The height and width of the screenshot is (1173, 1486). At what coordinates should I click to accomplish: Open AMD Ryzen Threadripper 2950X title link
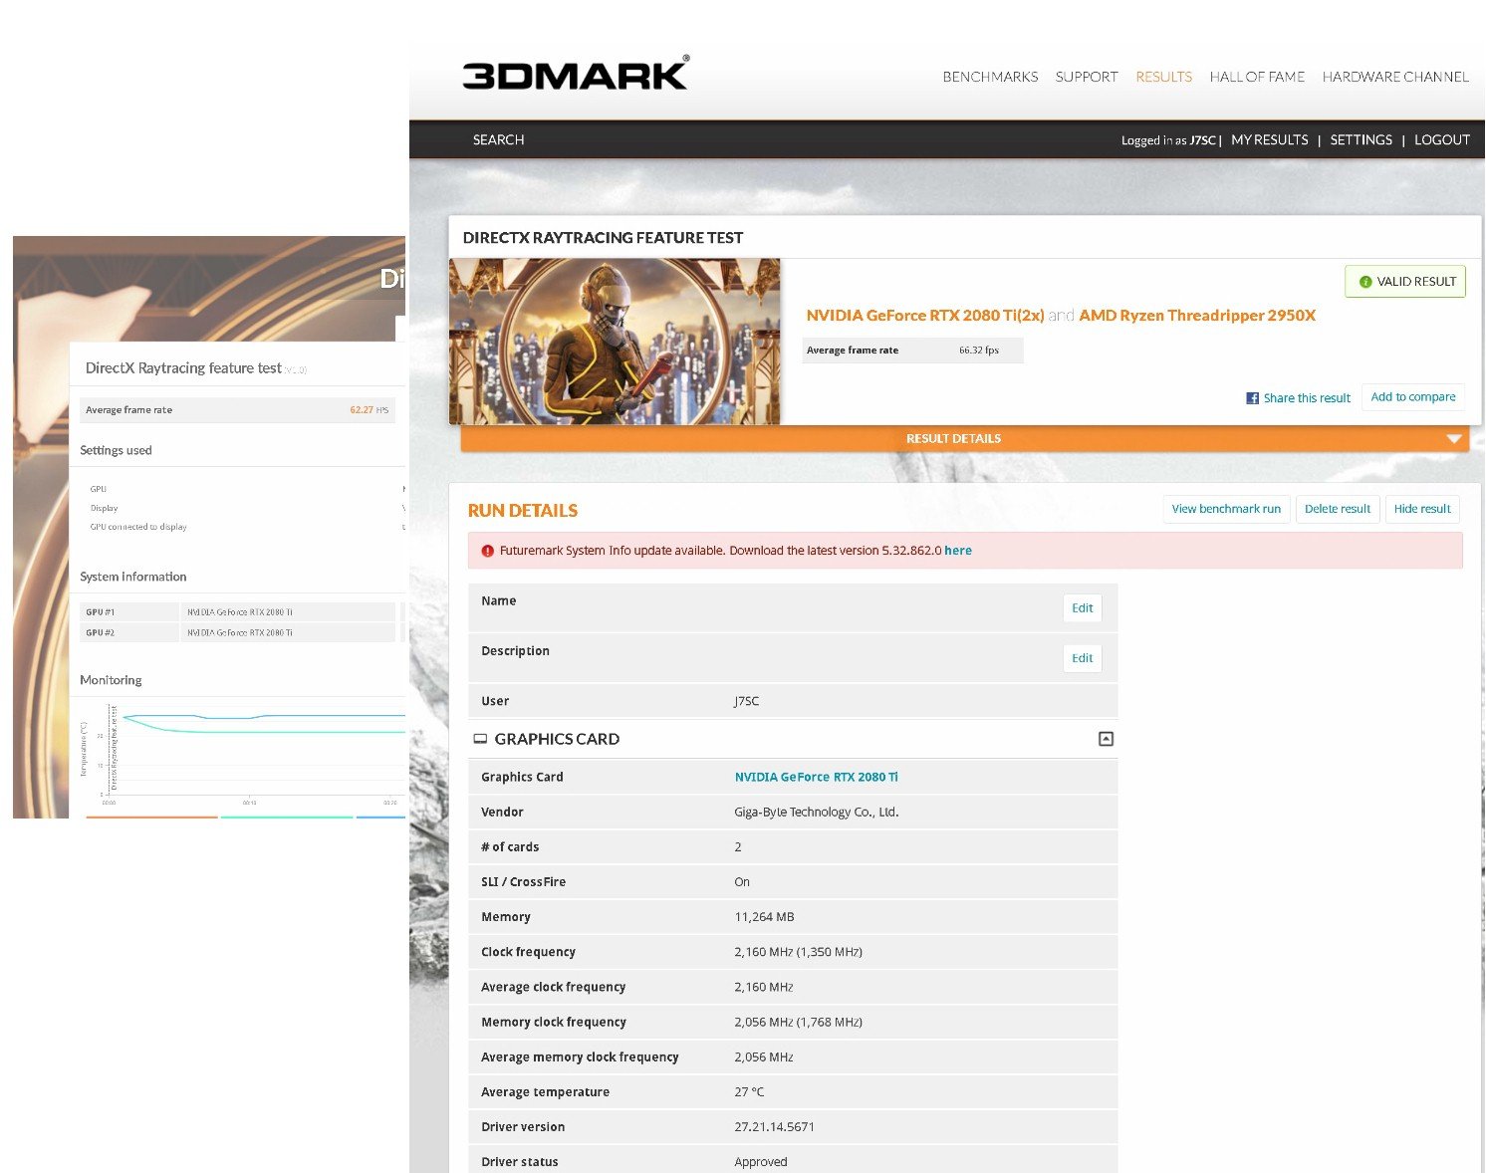(x=1197, y=316)
